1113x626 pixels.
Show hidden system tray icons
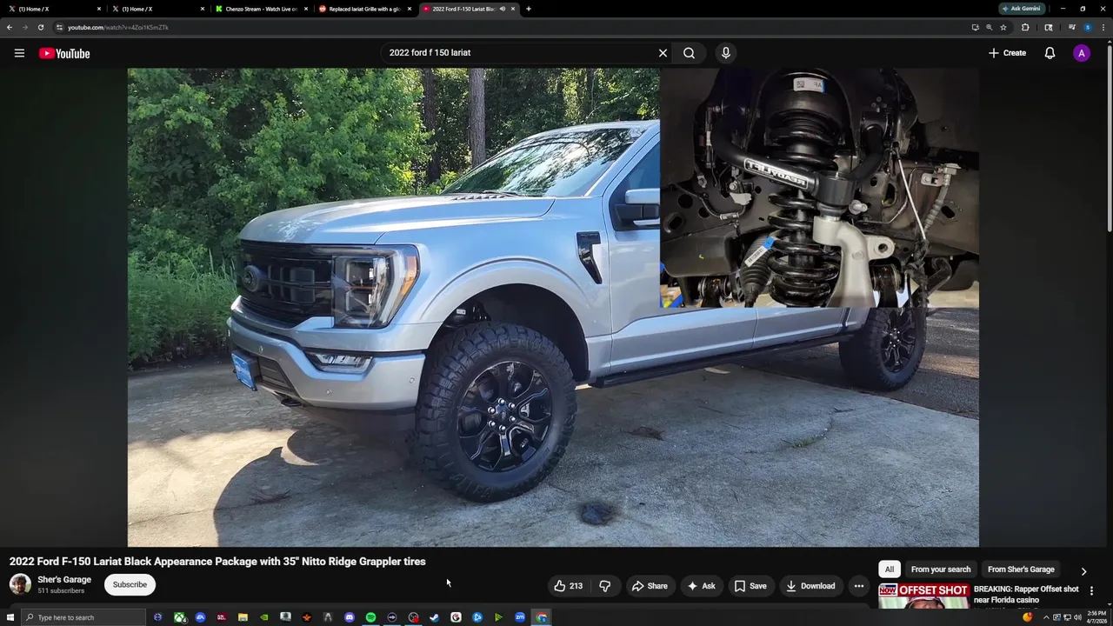[1046, 617]
